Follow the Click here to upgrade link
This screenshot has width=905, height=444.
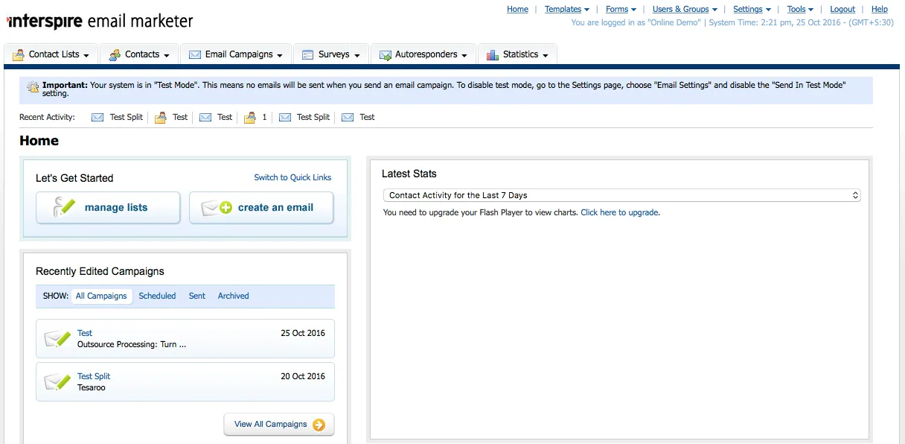point(619,212)
